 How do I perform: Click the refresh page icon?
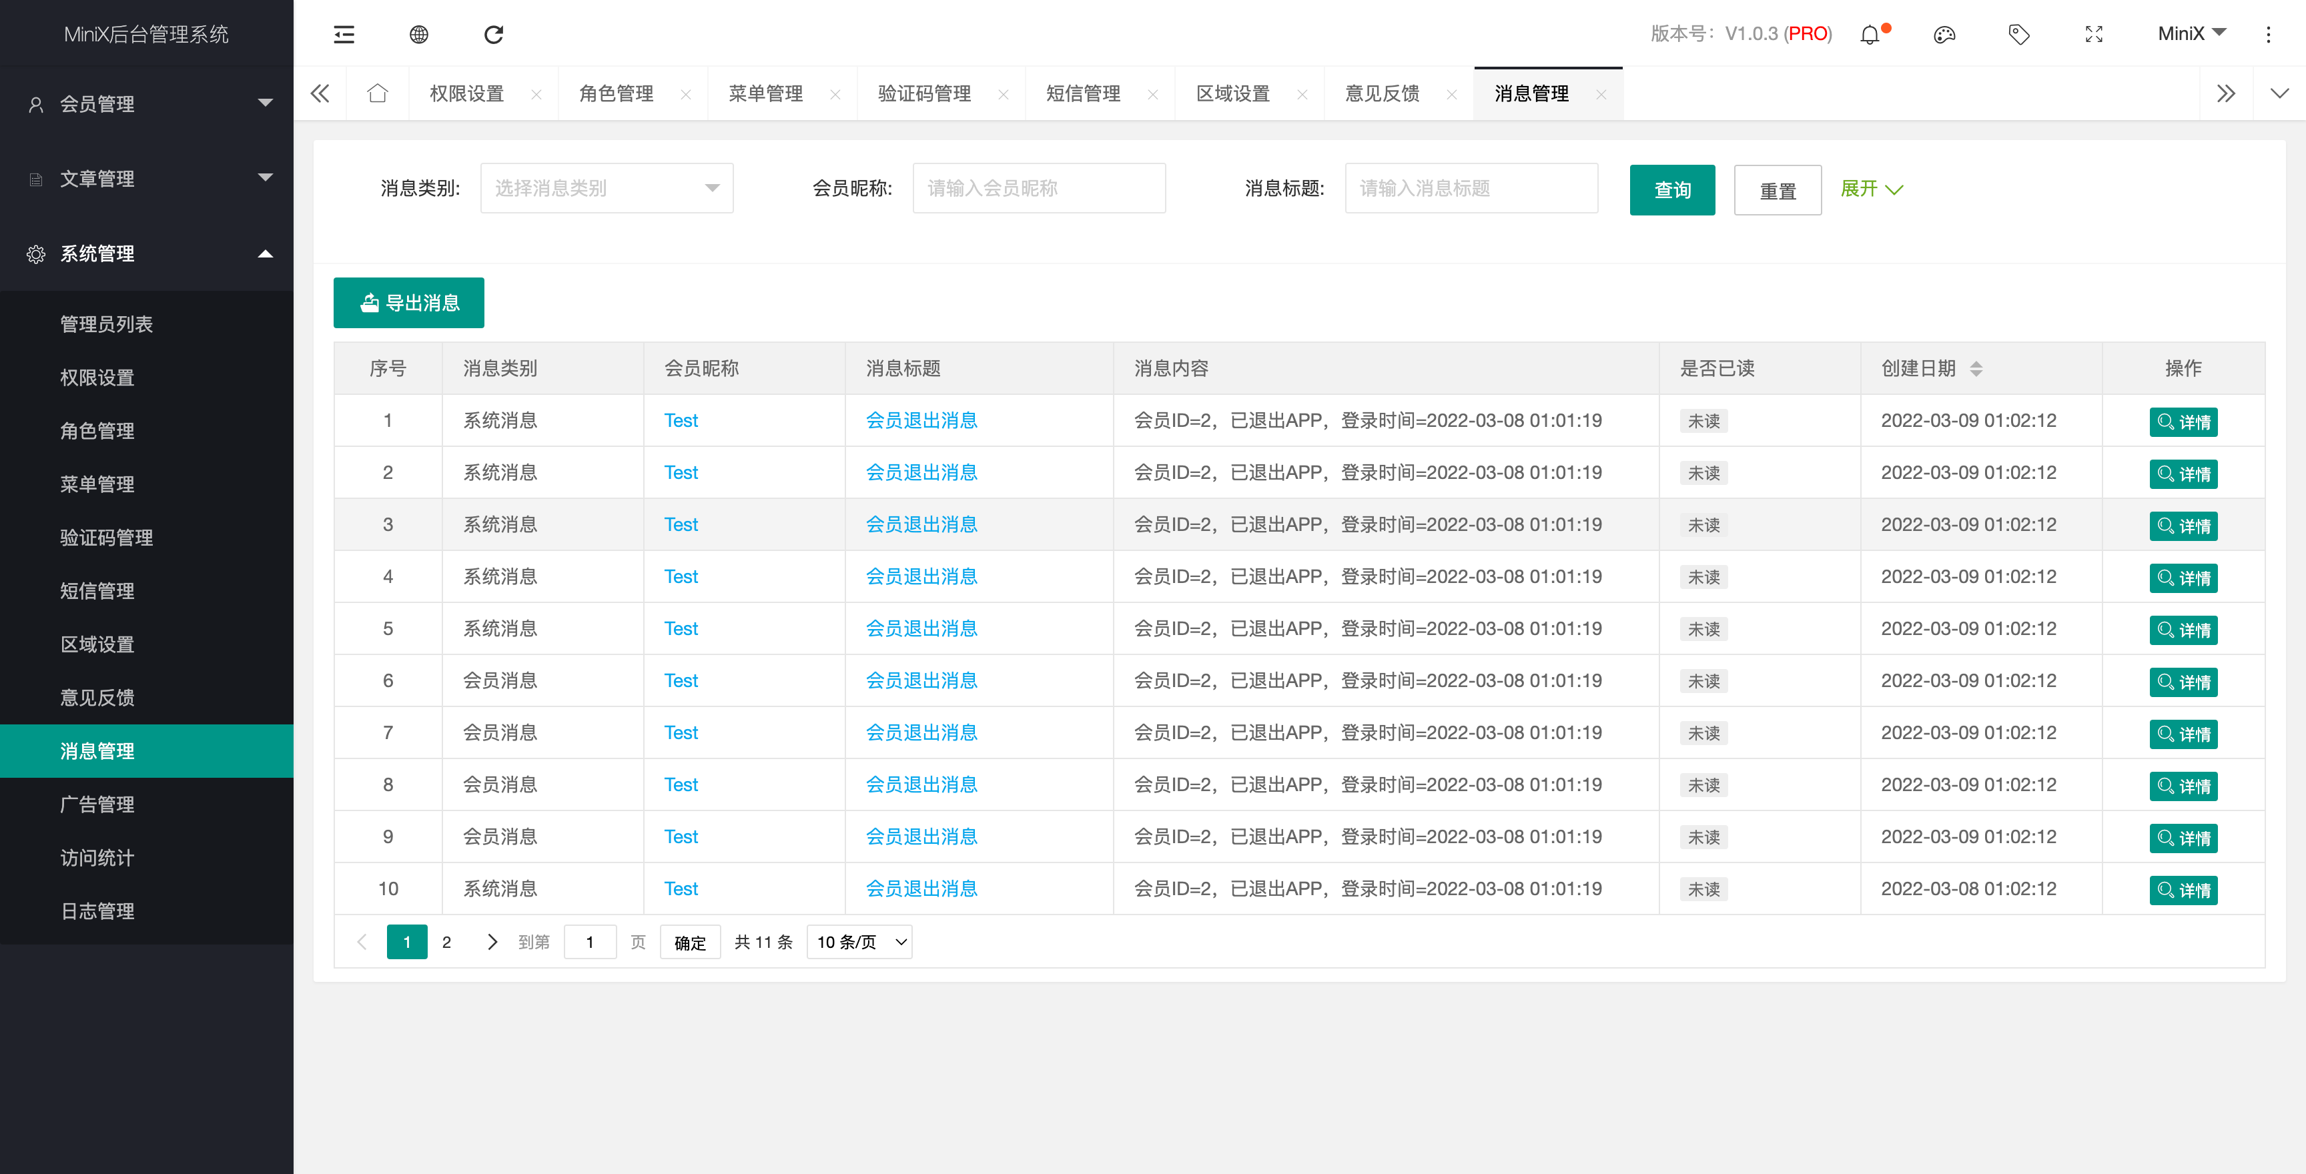tap(493, 34)
